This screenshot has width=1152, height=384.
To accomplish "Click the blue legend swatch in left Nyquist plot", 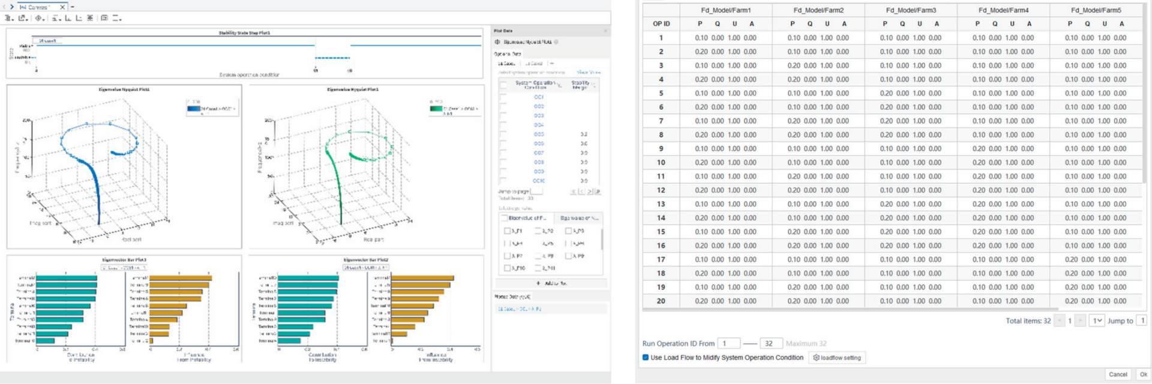I will [194, 109].
